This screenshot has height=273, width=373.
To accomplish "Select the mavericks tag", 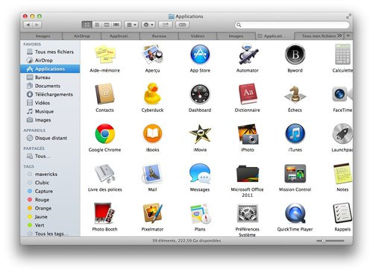I will (x=50, y=174).
